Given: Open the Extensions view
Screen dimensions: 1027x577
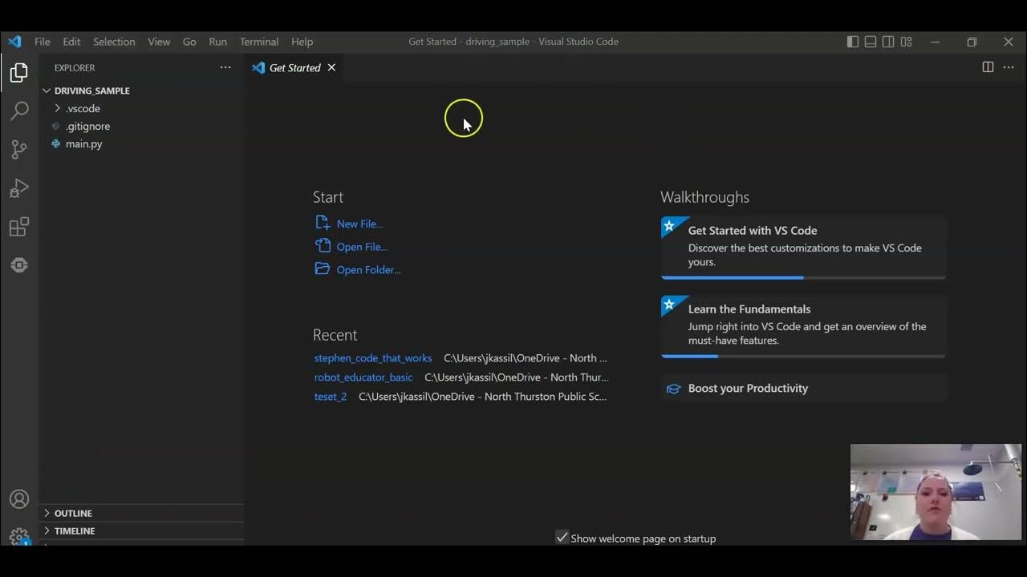Looking at the screenshot, I should (x=19, y=227).
